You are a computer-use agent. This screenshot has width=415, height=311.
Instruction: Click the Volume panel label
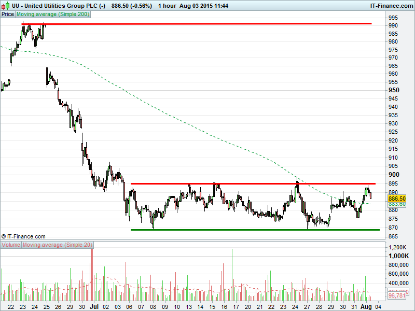tap(11, 244)
